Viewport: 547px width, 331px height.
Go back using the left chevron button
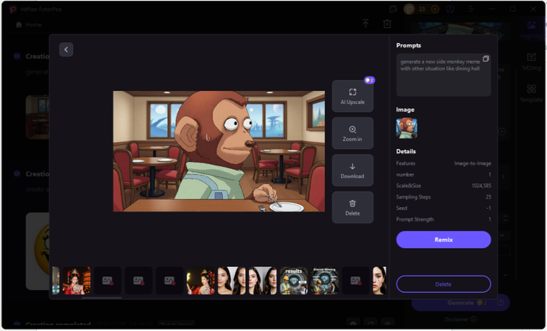coord(66,50)
